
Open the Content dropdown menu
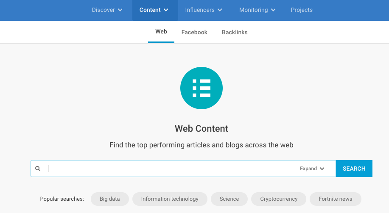point(154,10)
